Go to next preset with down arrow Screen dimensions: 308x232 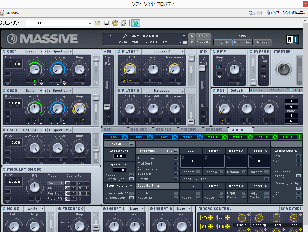[x=192, y=42]
